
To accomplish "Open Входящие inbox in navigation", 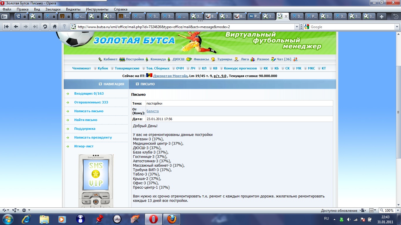I will (x=89, y=93).
